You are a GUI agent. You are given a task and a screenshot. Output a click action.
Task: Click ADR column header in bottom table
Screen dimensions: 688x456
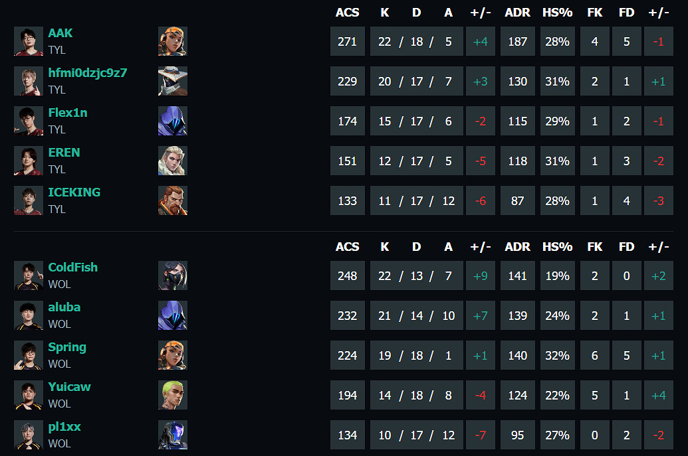click(x=517, y=247)
